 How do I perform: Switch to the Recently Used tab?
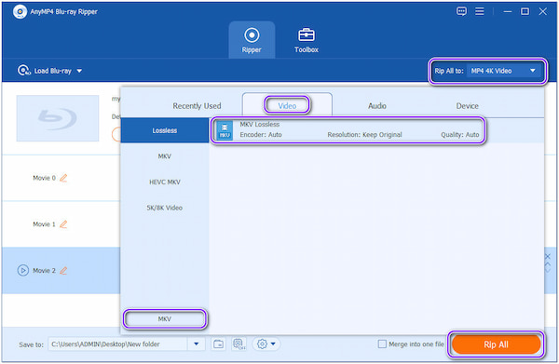tap(197, 106)
